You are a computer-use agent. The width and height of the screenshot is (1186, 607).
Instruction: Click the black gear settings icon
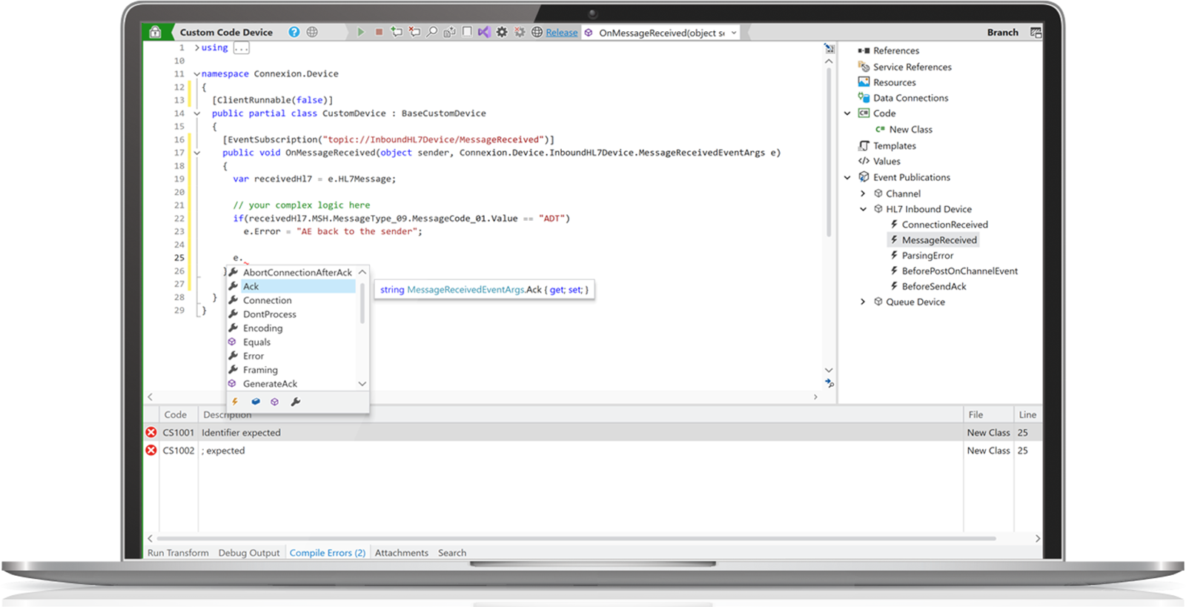(x=502, y=32)
